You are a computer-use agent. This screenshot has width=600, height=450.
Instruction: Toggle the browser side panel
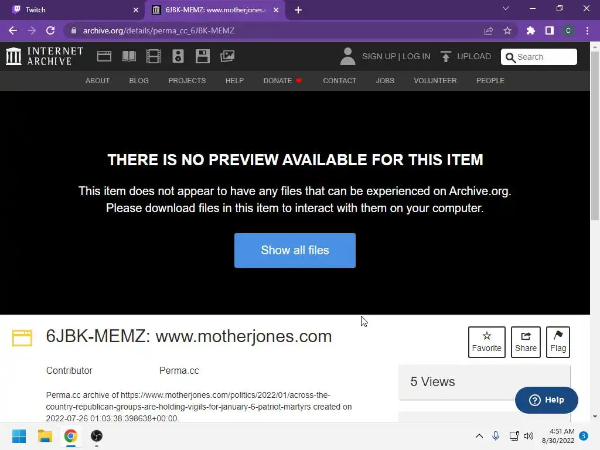click(550, 30)
